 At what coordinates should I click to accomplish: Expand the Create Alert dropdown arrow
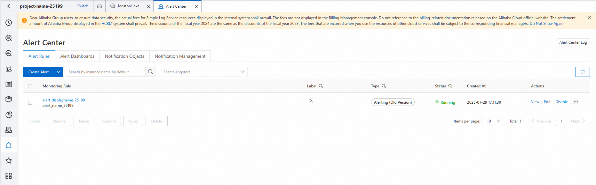click(x=59, y=72)
